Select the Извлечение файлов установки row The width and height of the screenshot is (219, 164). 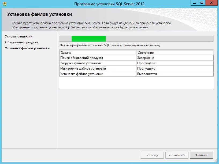pos(136,68)
